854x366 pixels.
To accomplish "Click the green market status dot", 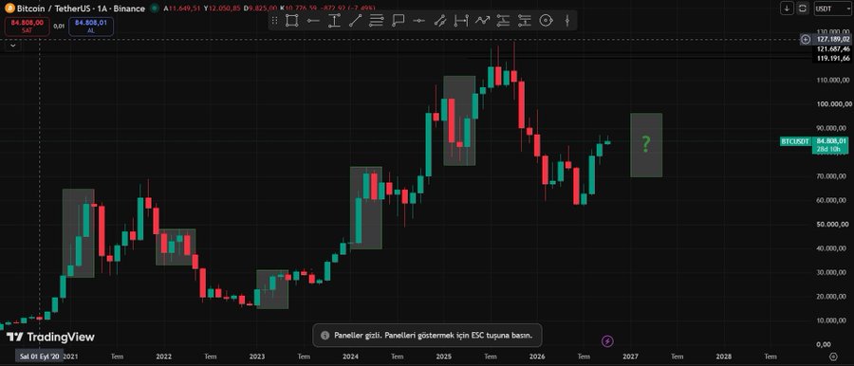I will point(155,9).
